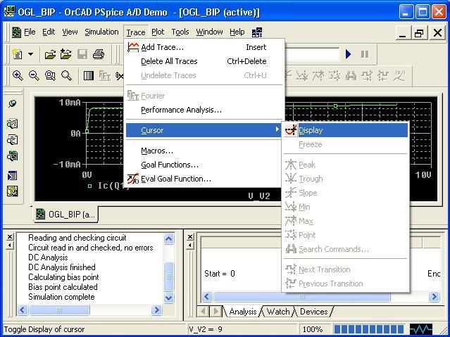This screenshot has height=337, width=450.
Task: Click the green simulation results sidebar icon
Action: [x=13, y=124]
